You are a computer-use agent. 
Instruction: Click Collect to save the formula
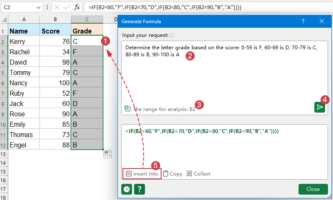click(198, 174)
